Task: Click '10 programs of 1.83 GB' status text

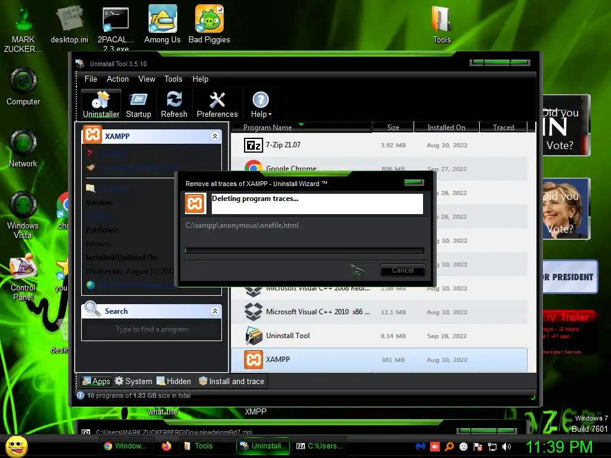Action: click(x=138, y=395)
